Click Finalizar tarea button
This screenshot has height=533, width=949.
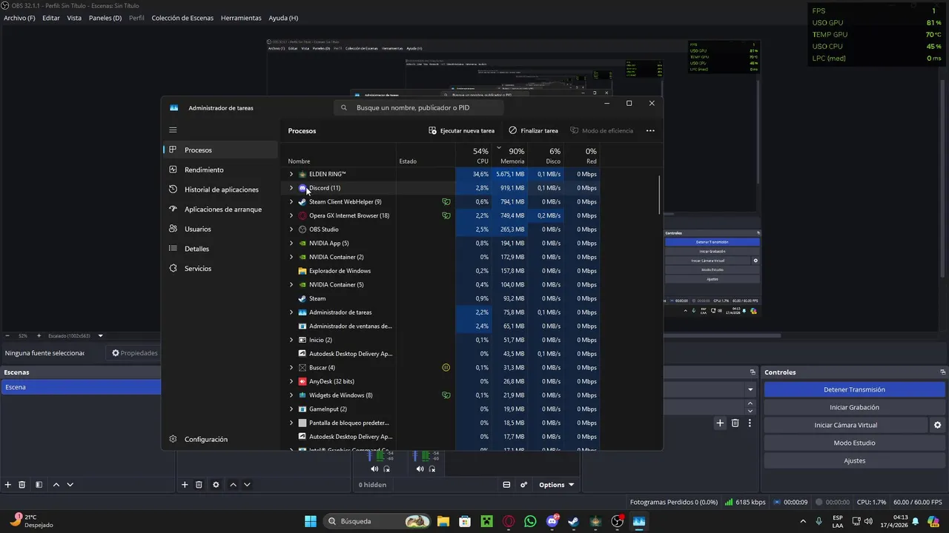533,131
